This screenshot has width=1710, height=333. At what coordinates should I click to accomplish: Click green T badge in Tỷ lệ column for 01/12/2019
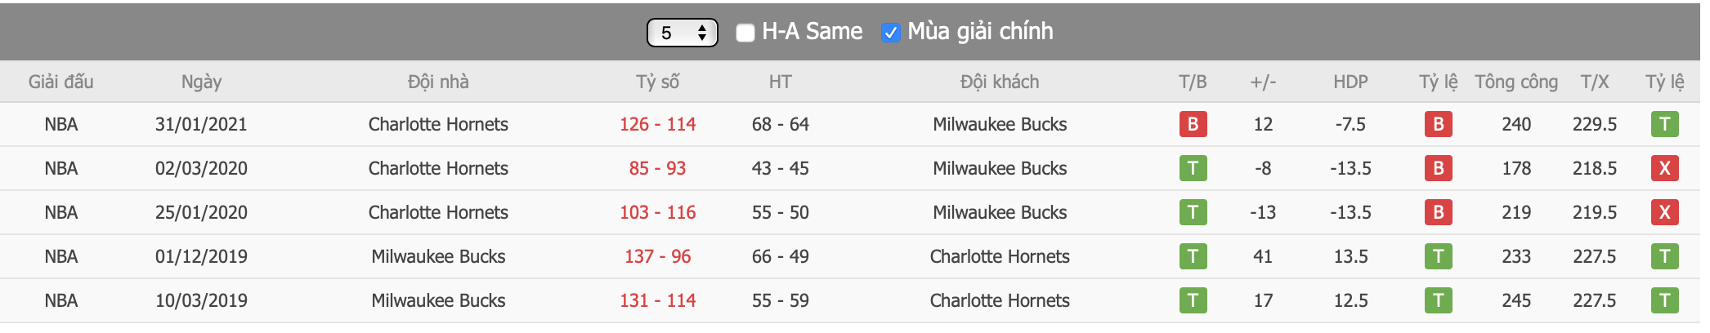click(1438, 256)
